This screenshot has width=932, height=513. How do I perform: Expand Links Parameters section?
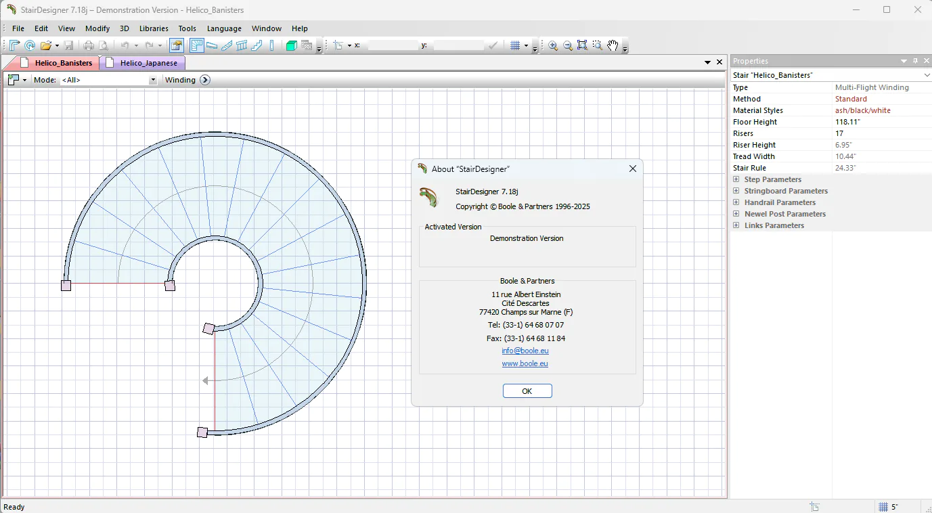click(736, 225)
